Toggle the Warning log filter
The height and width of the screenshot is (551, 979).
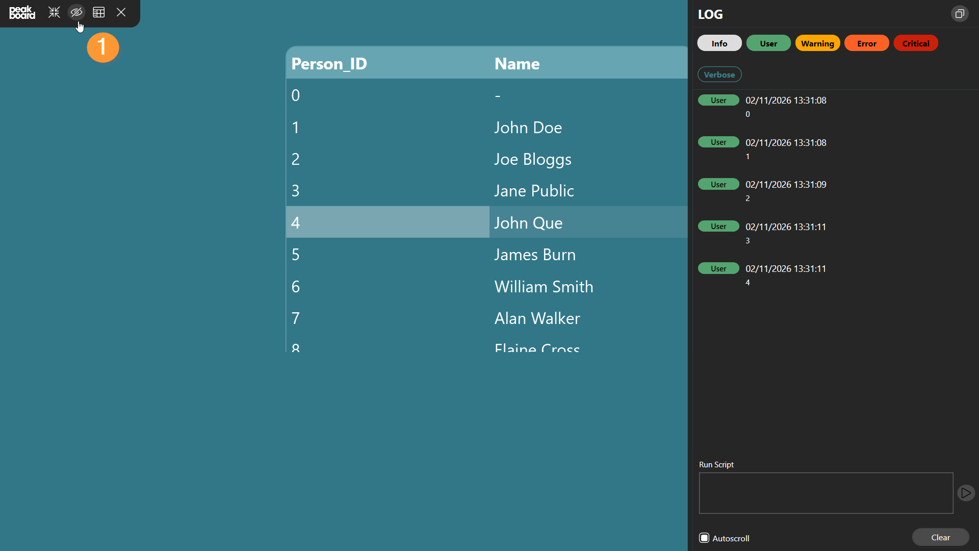coord(817,43)
